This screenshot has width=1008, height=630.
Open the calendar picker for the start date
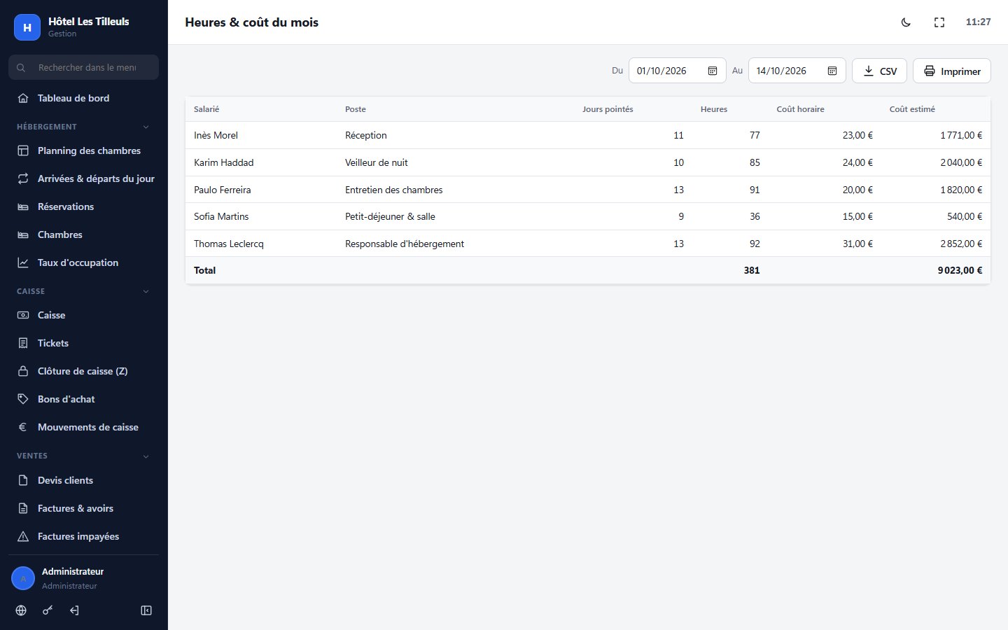click(x=713, y=71)
